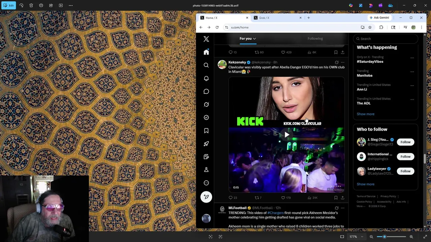Compose a new post button

click(x=206, y=197)
